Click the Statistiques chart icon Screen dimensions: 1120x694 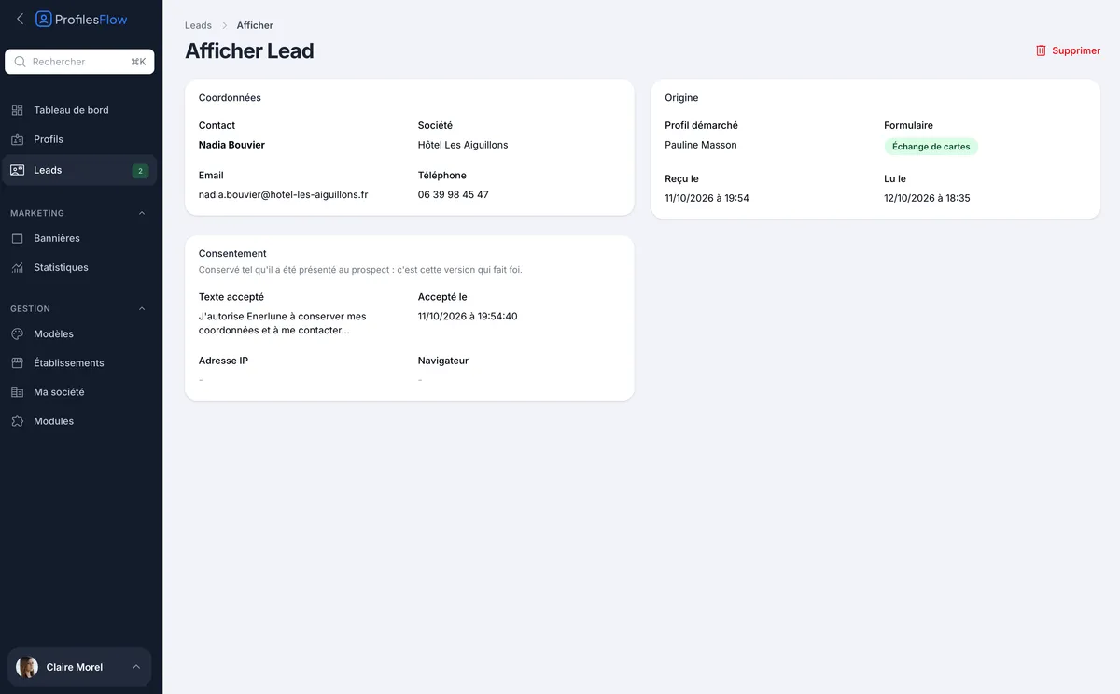pos(17,267)
